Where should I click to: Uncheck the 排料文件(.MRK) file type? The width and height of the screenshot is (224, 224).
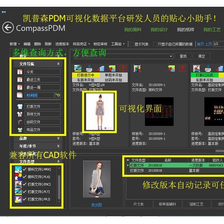click(x=25, y=169)
